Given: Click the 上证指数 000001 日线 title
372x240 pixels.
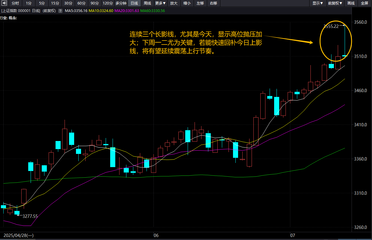Looking at the screenshot, I should pyautogui.click(x=21, y=11).
